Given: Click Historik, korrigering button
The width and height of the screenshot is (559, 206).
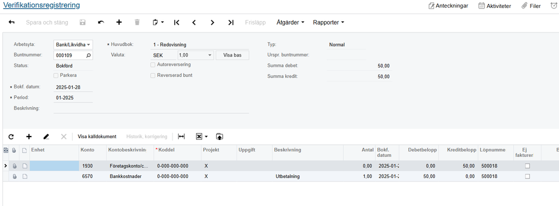Looking at the screenshot, I should (x=147, y=137).
